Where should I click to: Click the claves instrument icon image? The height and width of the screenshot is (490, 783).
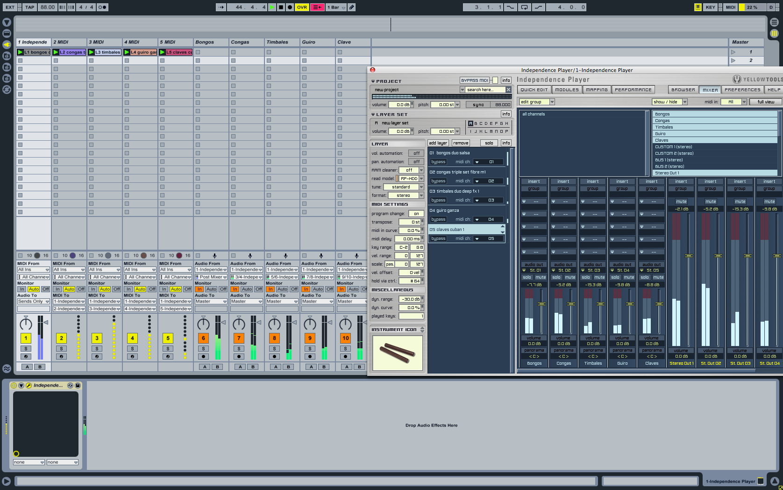click(398, 352)
